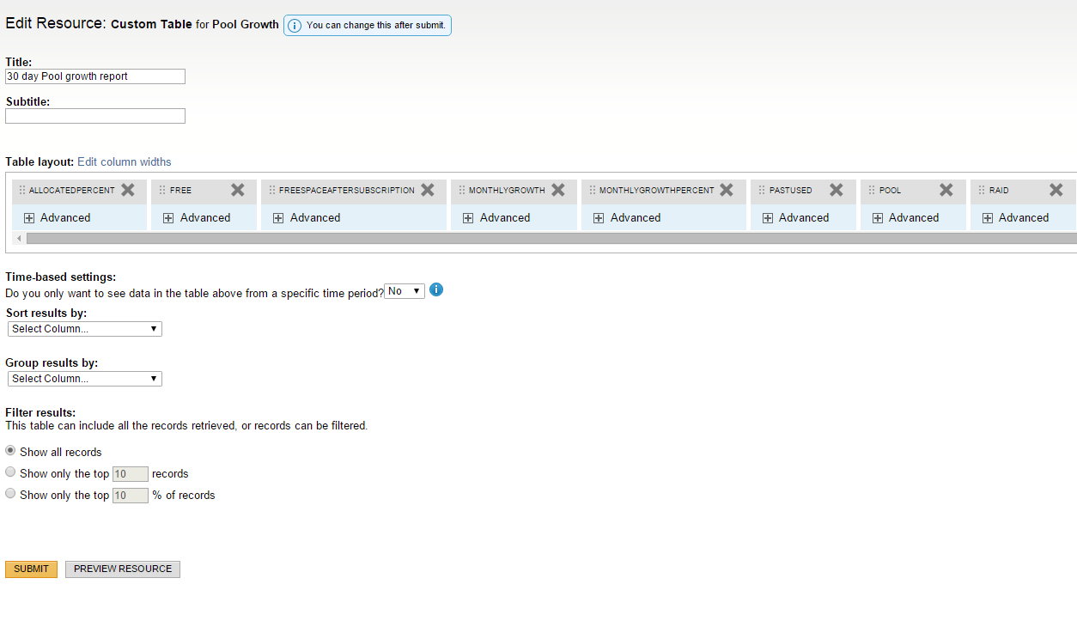
Task: Click the table layout horizontal scrollbar
Action: point(550,238)
